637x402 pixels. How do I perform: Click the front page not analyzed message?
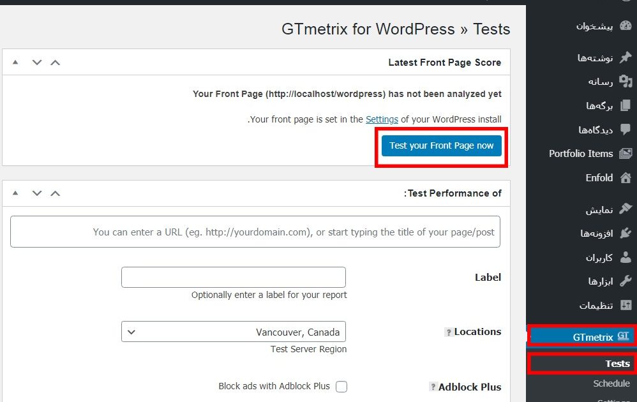[x=347, y=94]
